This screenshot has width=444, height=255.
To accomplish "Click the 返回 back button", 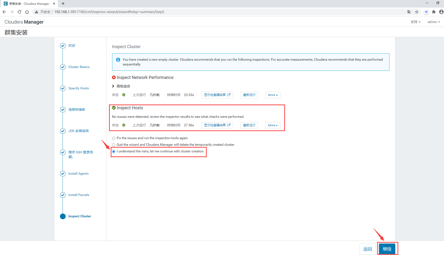I will click(x=368, y=249).
